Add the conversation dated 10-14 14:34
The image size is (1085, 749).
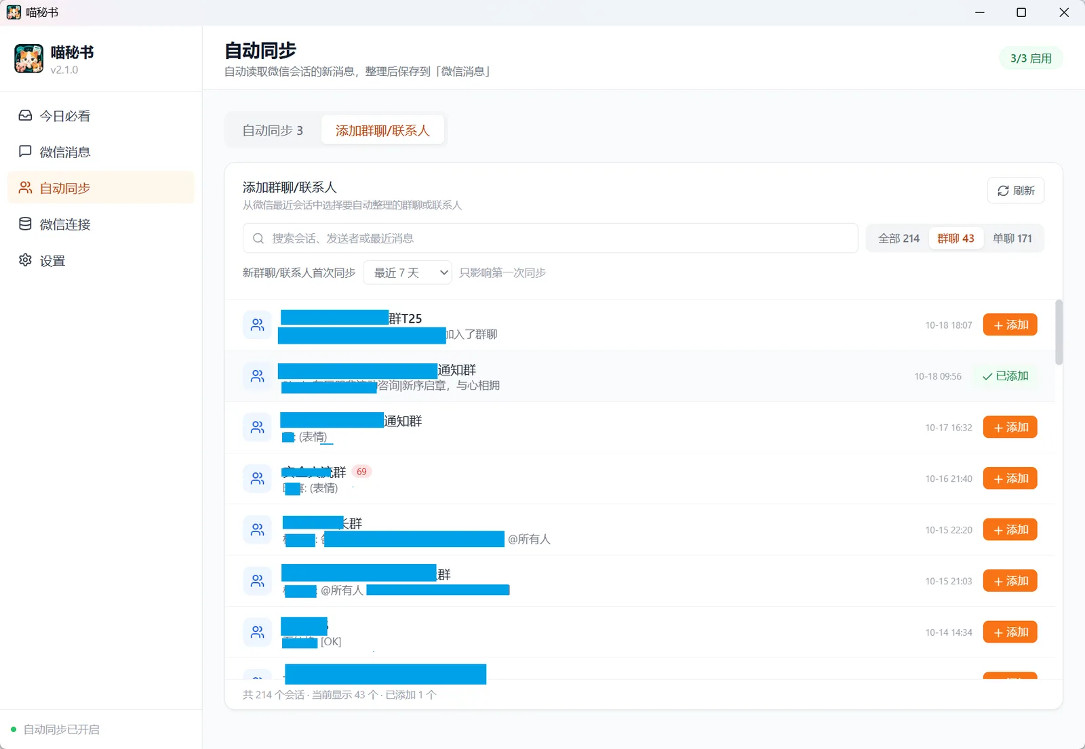pos(1010,632)
